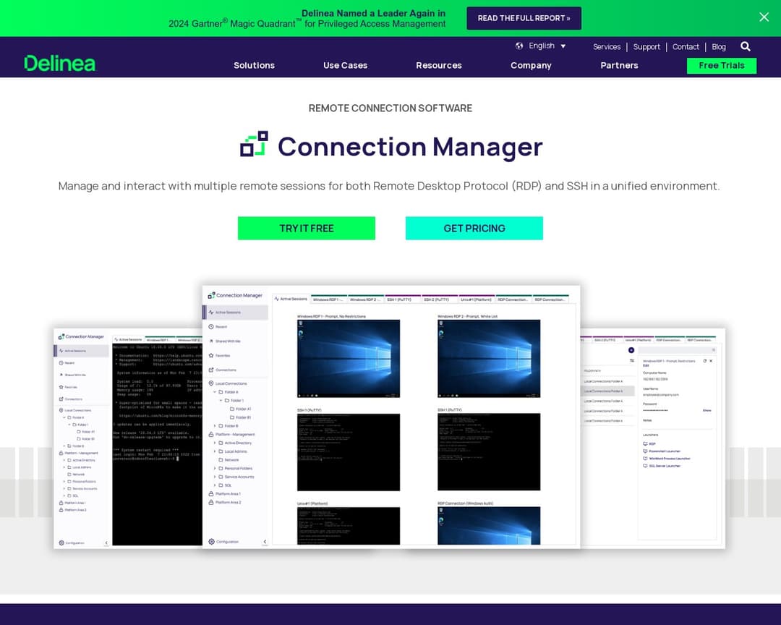Select Active Sessions icon in center mockup sidebar

211,312
